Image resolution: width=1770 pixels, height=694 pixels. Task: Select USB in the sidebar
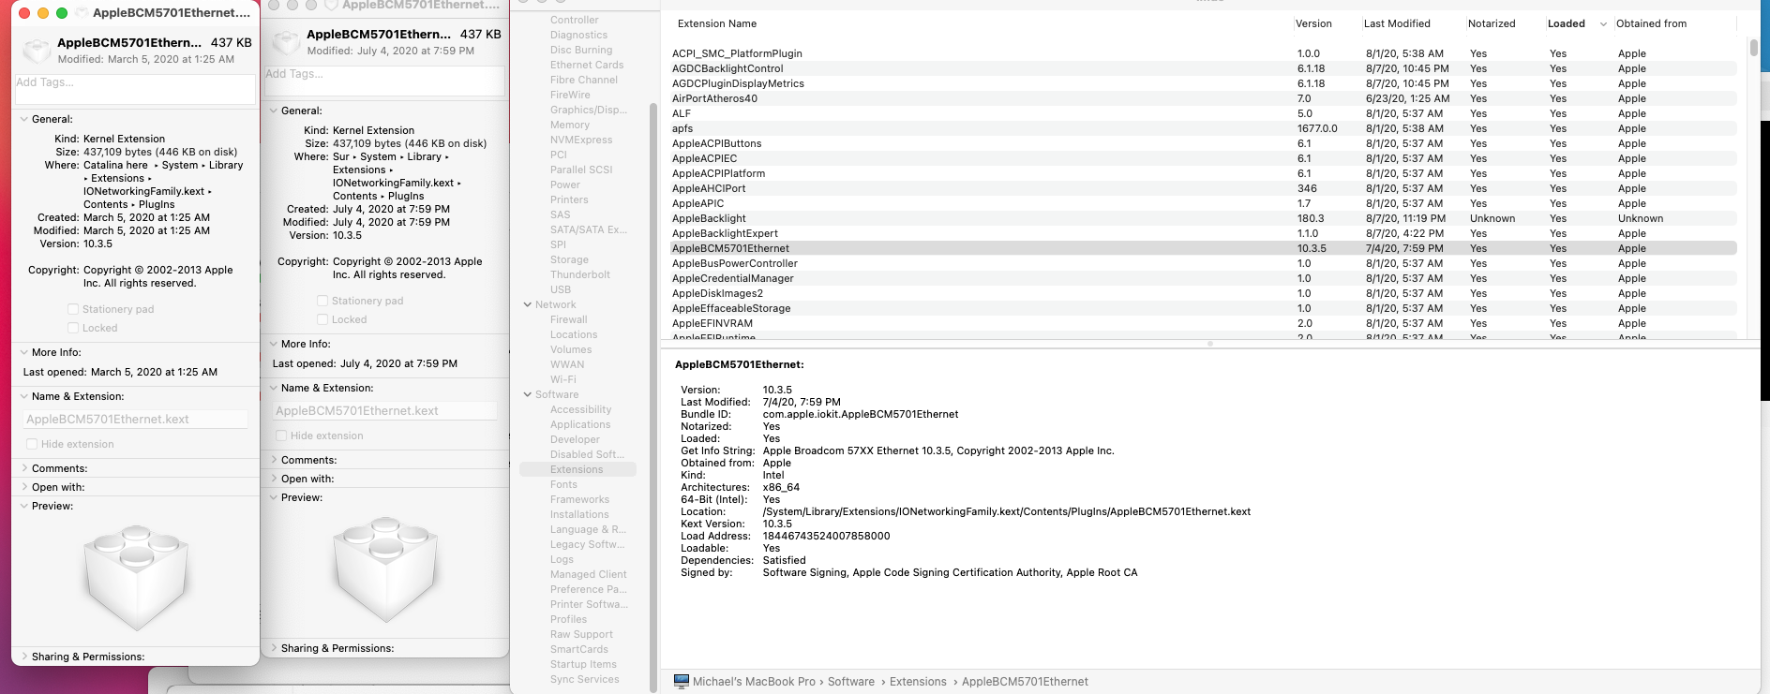(560, 289)
